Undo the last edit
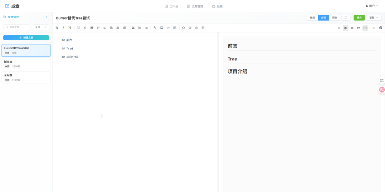Screen dimensions: 385x192 click(x=184, y=28)
